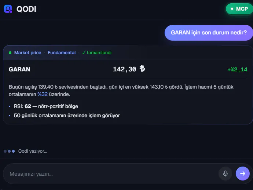
Task: Click the QODI brand name text
Action: (x=26, y=9)
